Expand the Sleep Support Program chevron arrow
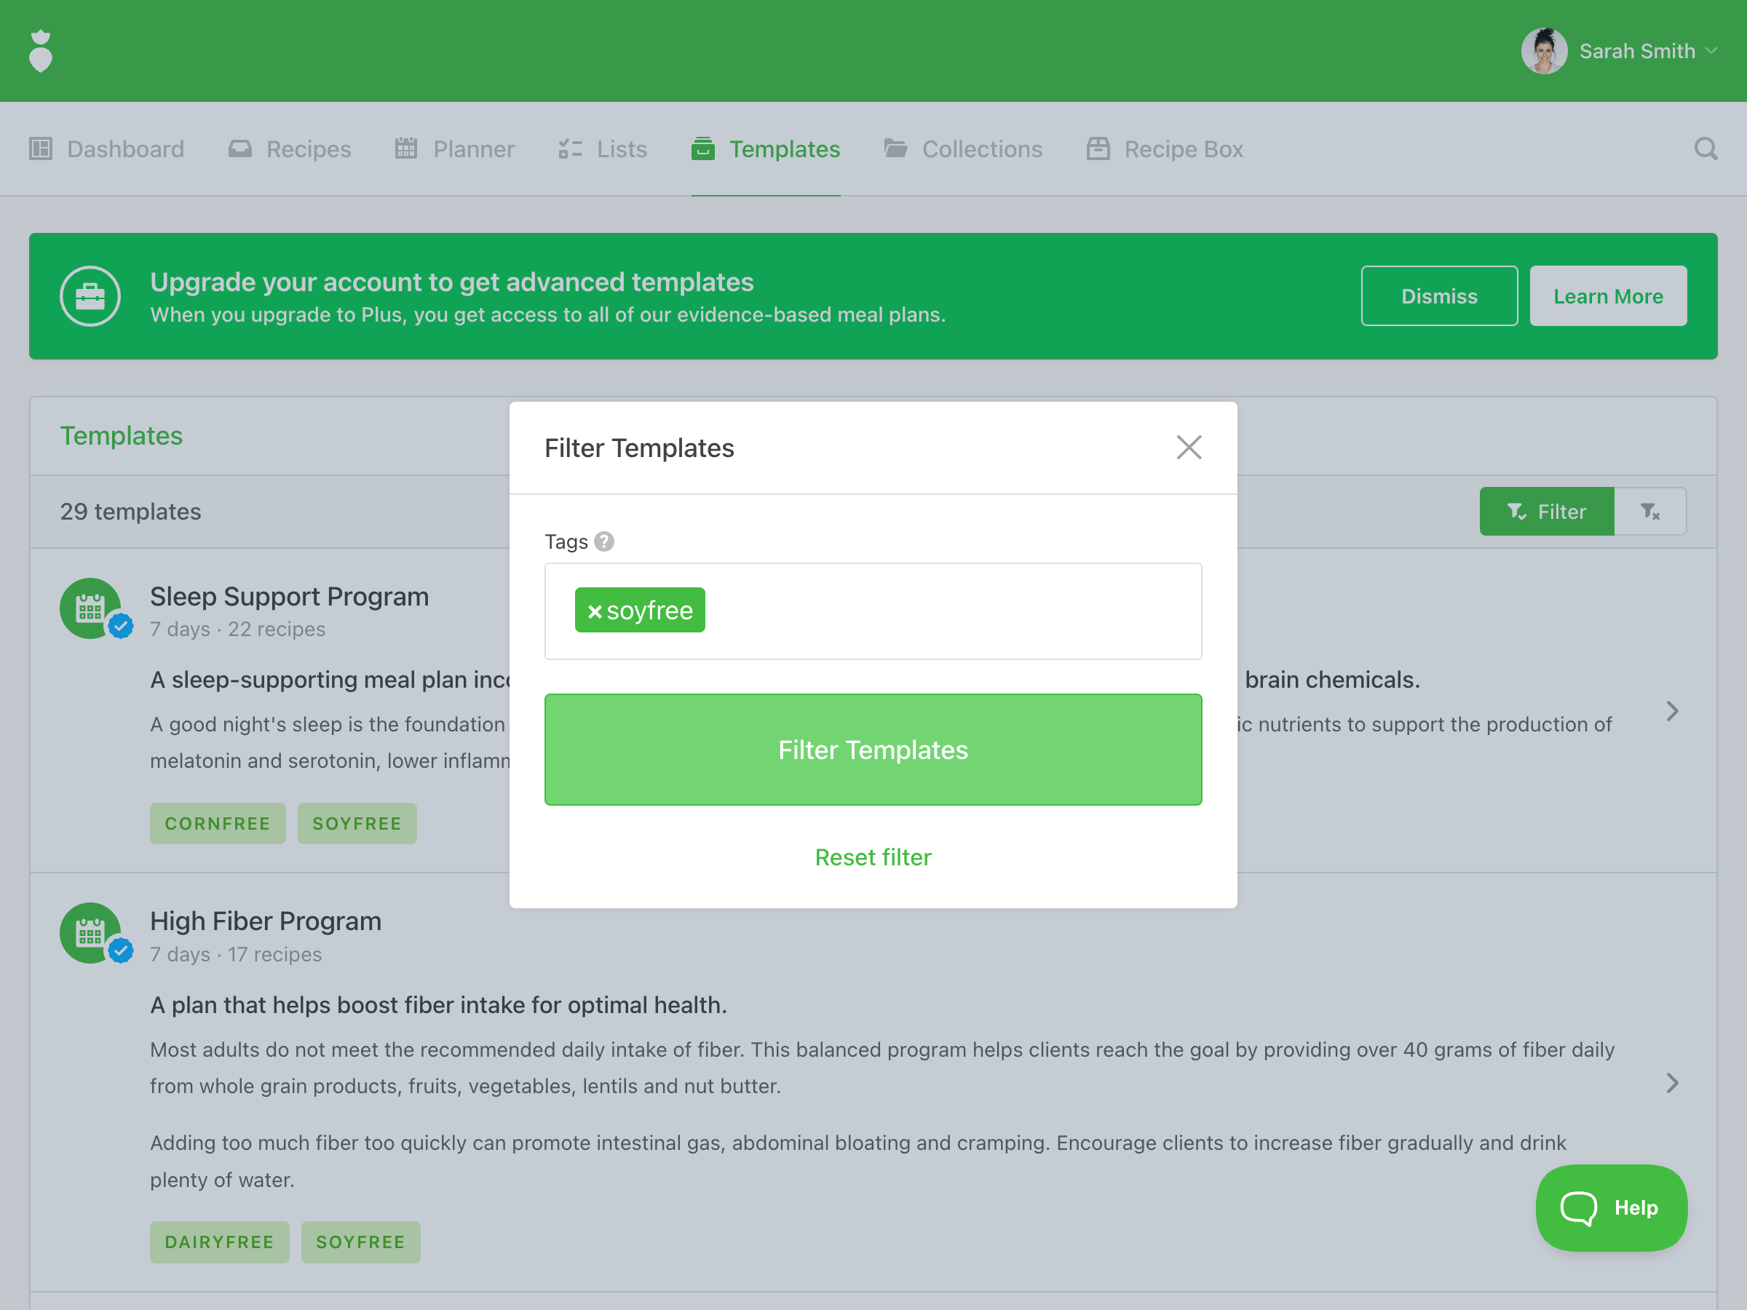This screenshot has width=1747, height=1310. (x=1672, y=710)
